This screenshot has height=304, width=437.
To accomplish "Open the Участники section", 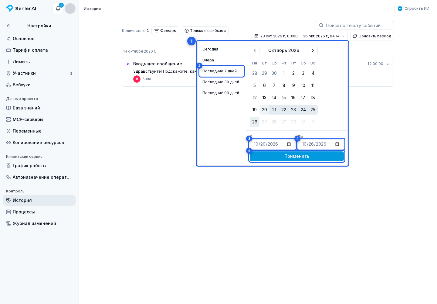I will (x=39, y=73).
